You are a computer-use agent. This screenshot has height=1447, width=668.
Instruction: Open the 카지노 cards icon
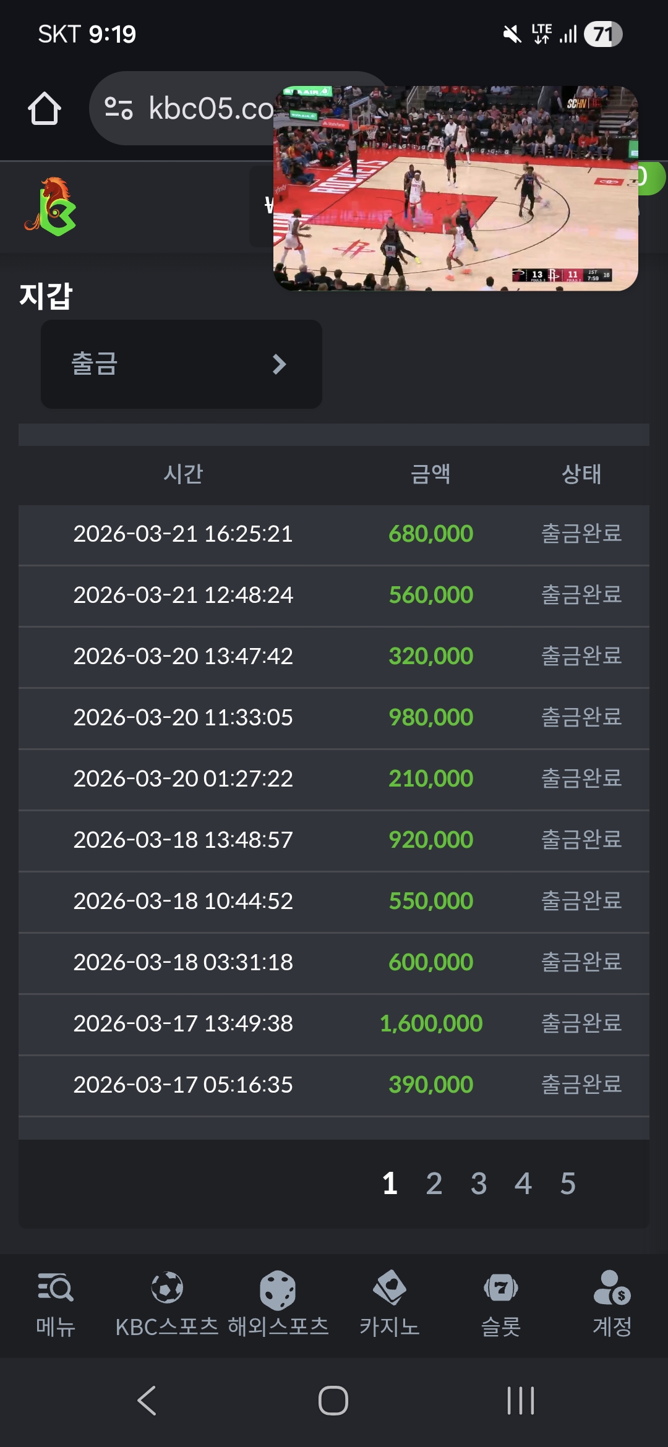390,1288
